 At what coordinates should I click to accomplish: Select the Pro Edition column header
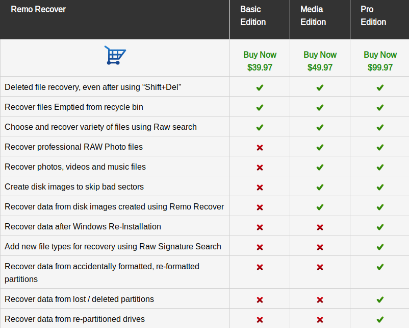380,19
